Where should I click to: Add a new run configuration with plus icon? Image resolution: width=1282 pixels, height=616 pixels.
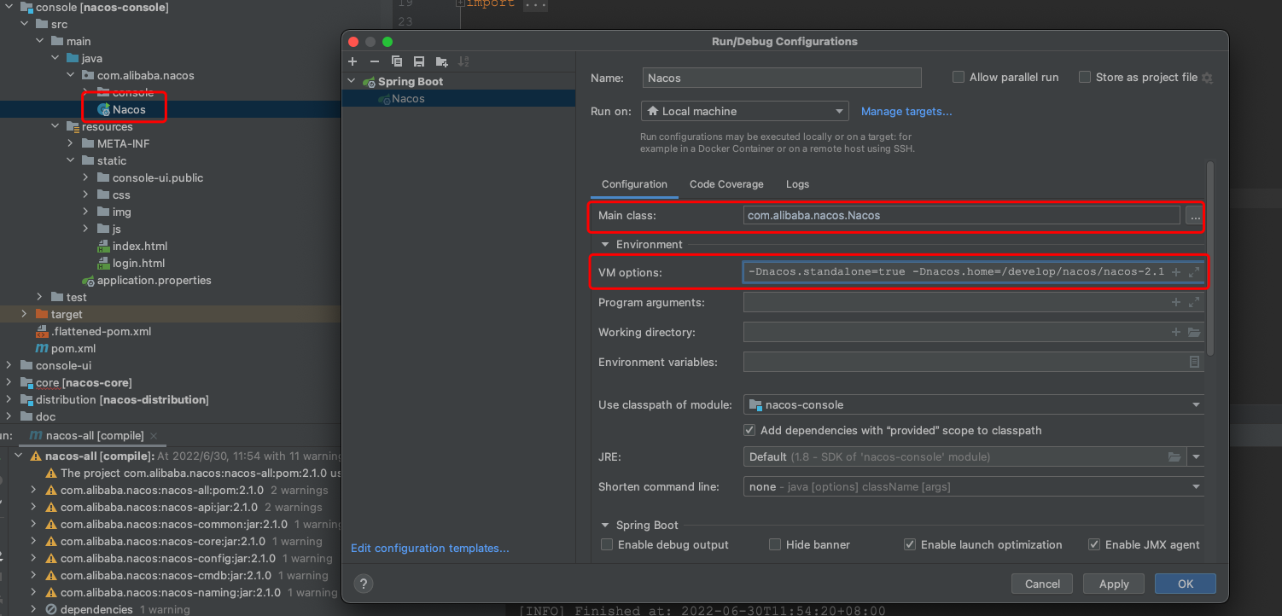click(353, 61)
